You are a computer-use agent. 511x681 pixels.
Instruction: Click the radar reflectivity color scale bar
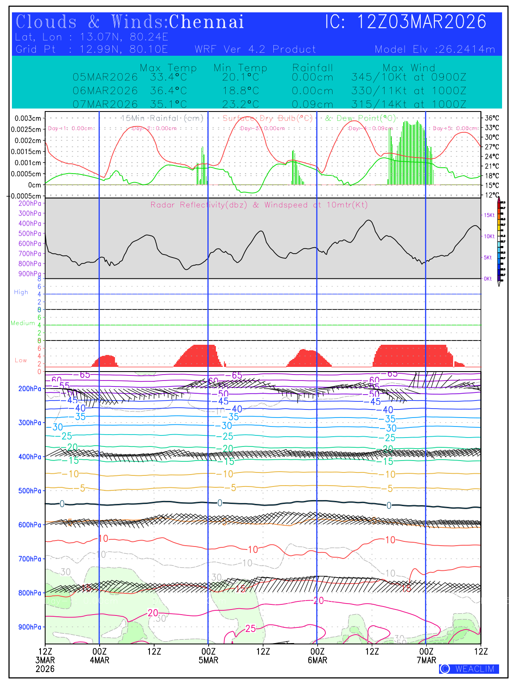pos(499,243)
